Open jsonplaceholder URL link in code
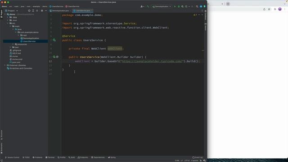 (x=152, y=61)
